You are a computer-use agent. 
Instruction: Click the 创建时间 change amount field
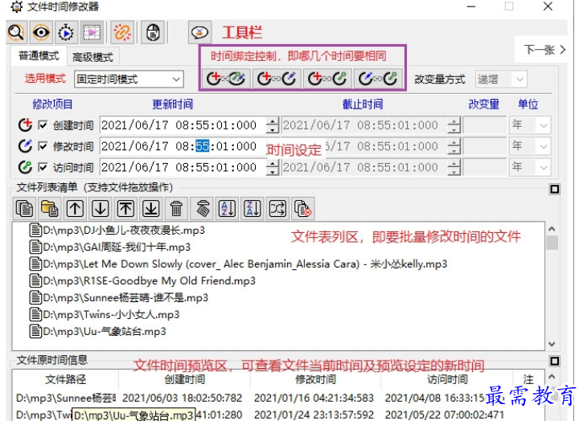point(485,125)
